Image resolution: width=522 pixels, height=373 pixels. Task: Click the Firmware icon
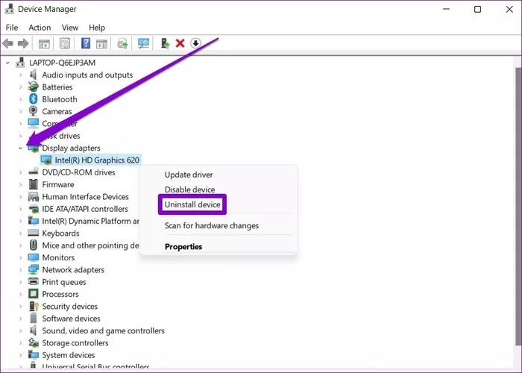[x=33, y=184]
